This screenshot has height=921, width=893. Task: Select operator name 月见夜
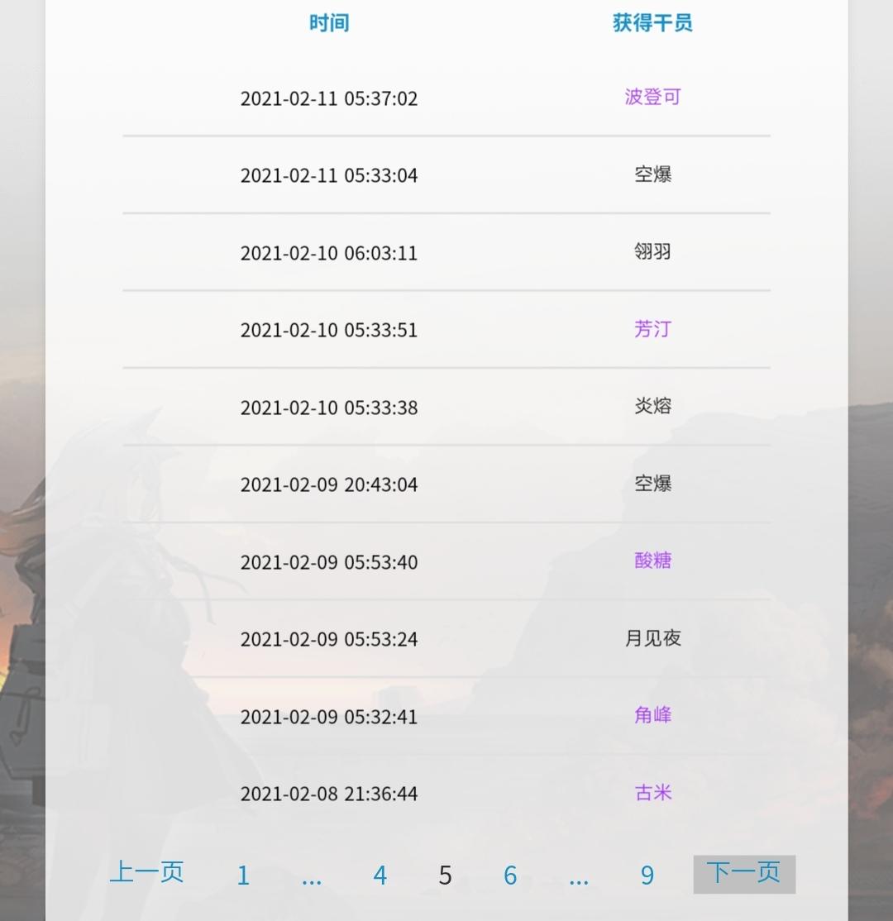point(652,638)
